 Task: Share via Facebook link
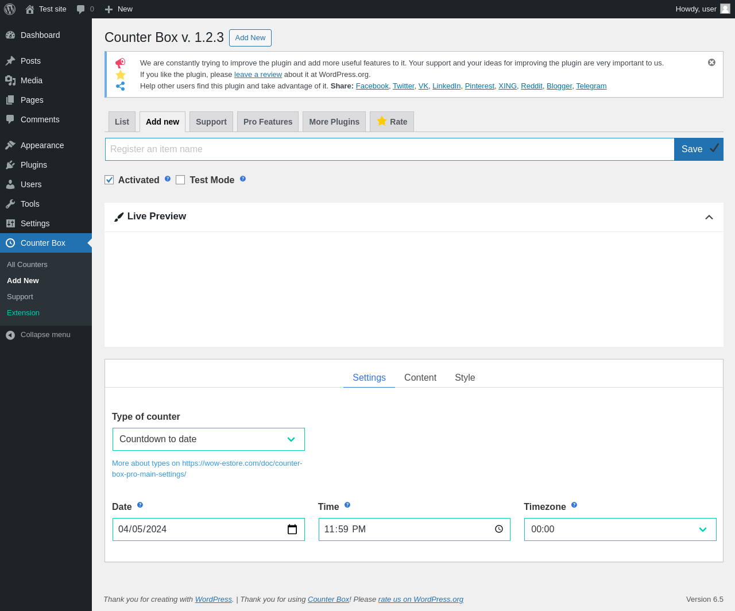coord(372,86)
